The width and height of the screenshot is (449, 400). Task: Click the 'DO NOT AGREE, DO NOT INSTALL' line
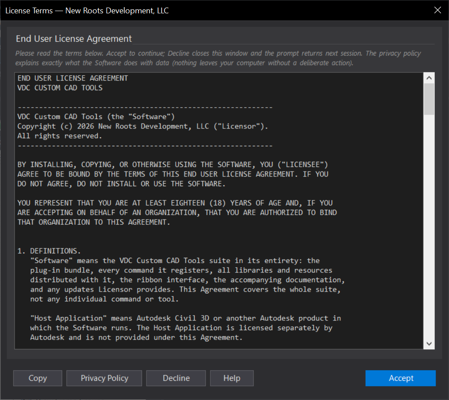(x=122, y=184)
